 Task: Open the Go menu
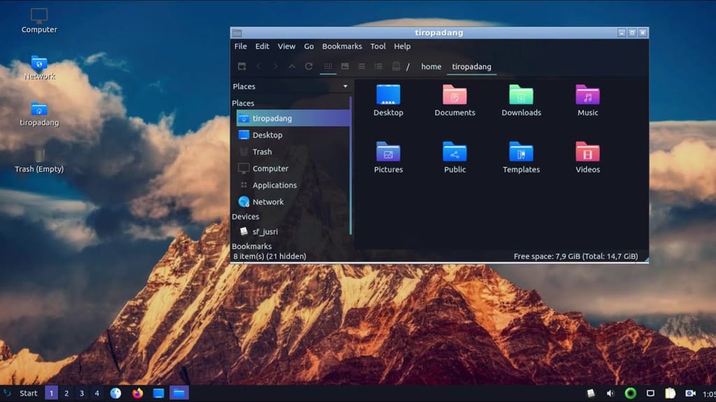(x=309, y=47)
